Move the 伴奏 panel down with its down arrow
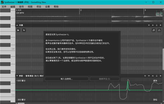 149,25
